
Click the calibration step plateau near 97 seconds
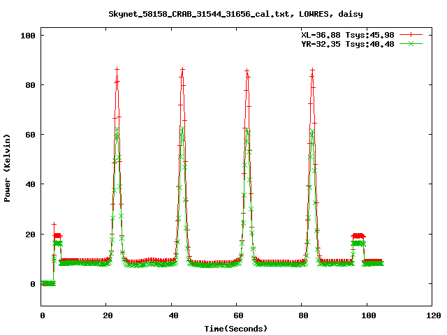[358, 236]
